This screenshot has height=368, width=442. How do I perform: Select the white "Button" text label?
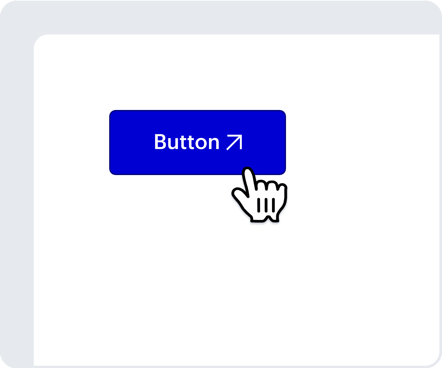(187, 142)
